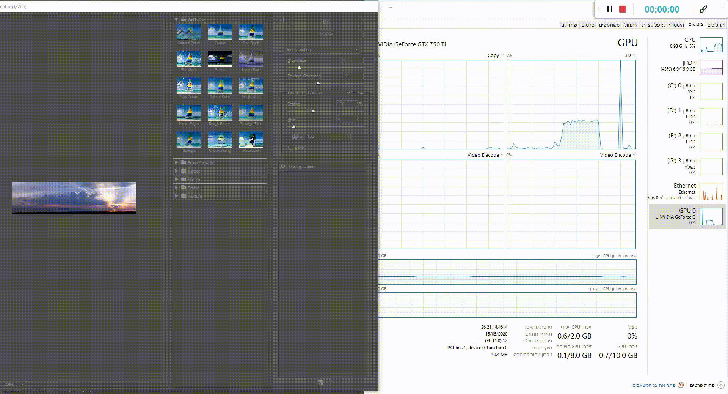Choose the Film Grain filter thumbnail
This screenshot has width=728, height=394.
pos(188,59)
